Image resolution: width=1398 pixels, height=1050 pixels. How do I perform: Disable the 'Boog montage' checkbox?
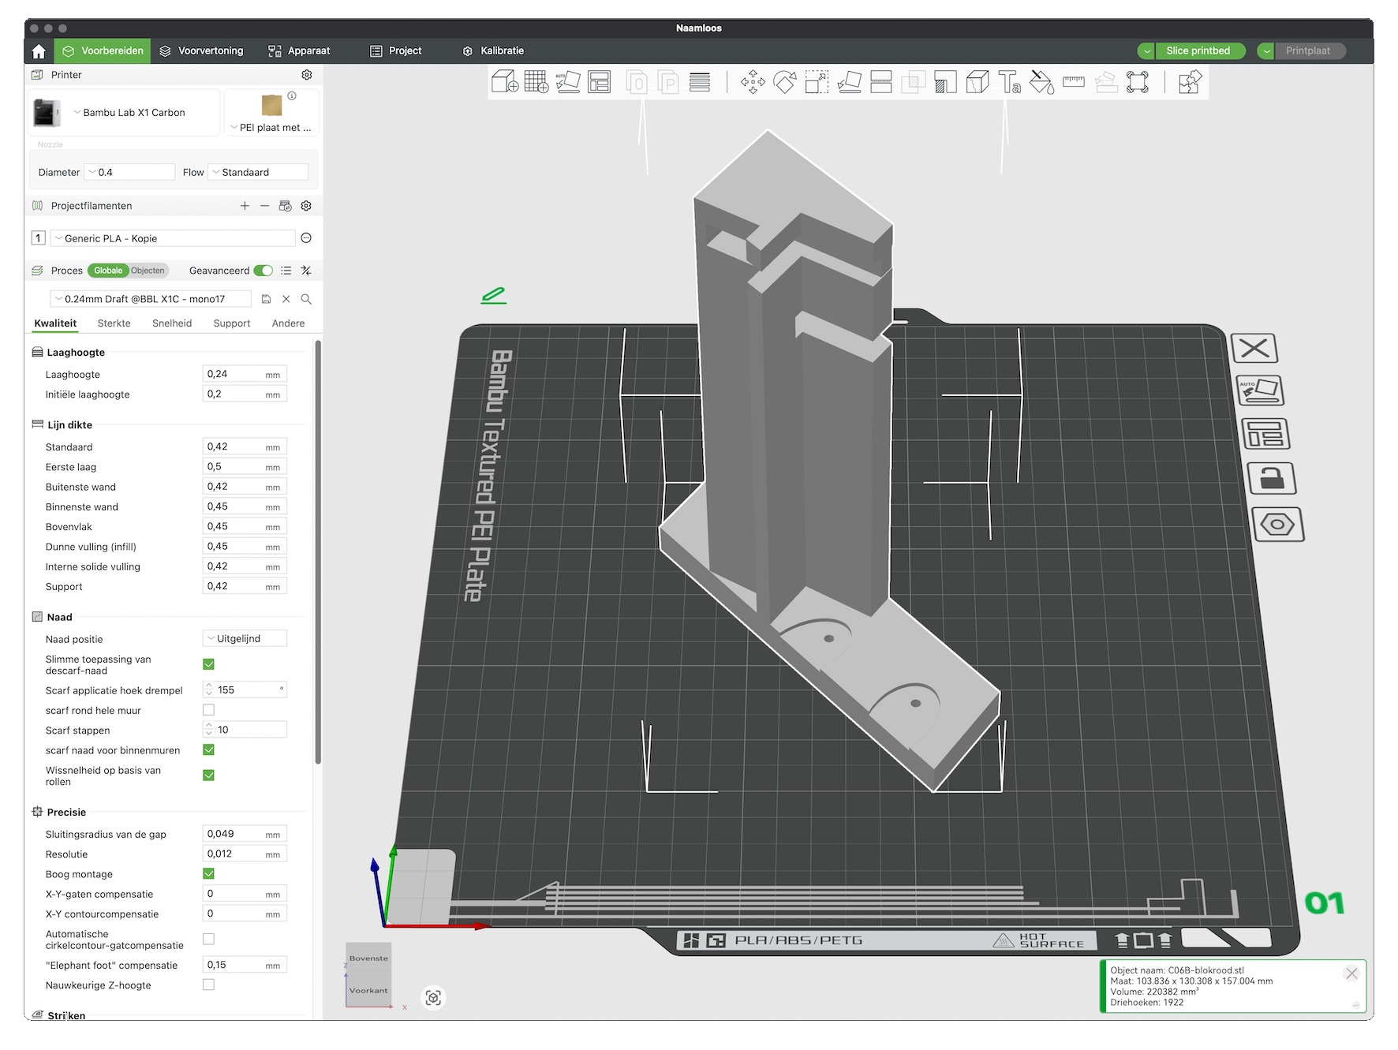point(208,873)
